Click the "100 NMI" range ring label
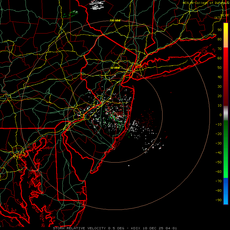 coord(115,20)
